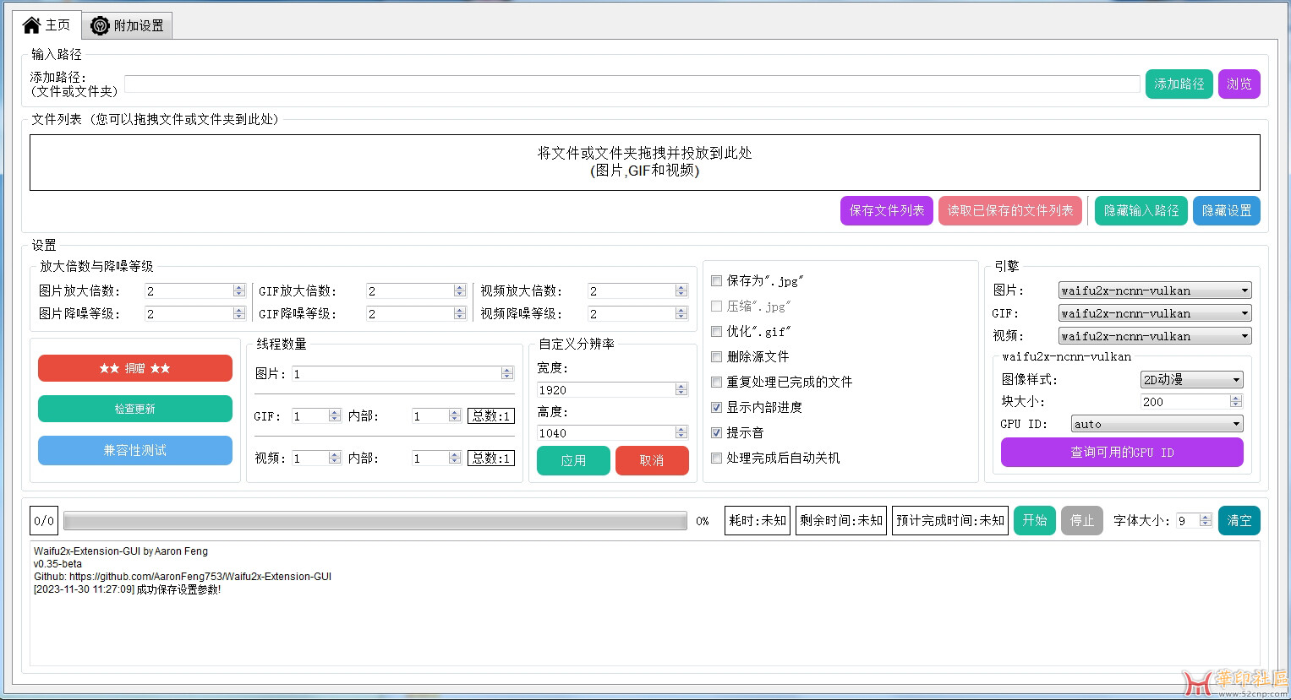Expand the 视频 engine dropdown

[1155, 336]
